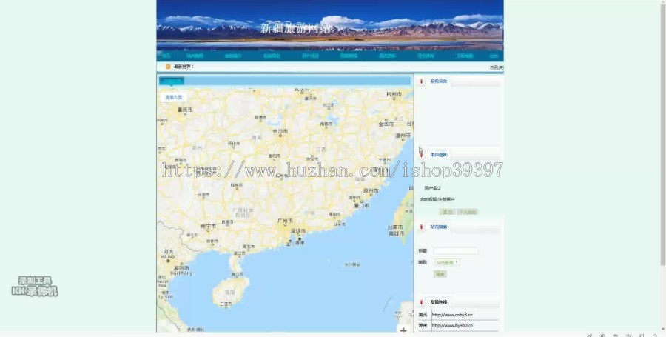The width and height of the screenshot is (666, 337).
Task: Click 重庆市 label on the map
Action: click(185, 110)
